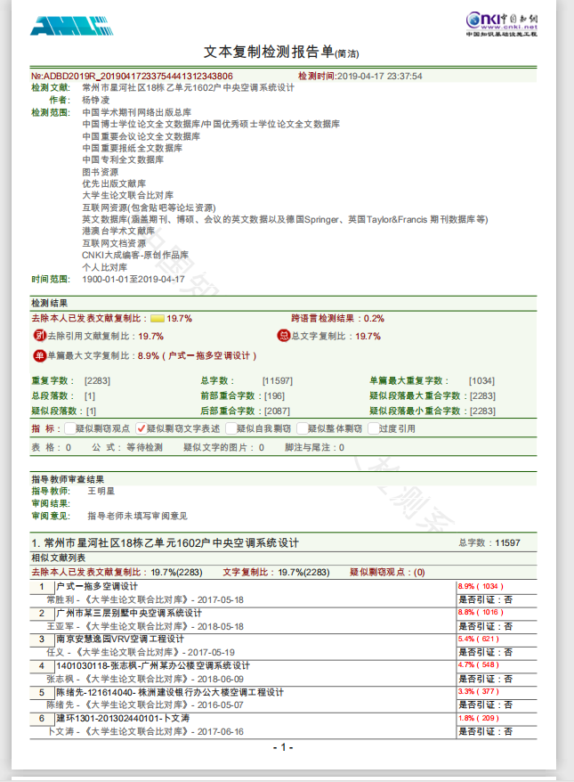Click the report title 文本复制检测报告单
The height and width of the screenshot is (782, 574).
(x=269, y=52)
